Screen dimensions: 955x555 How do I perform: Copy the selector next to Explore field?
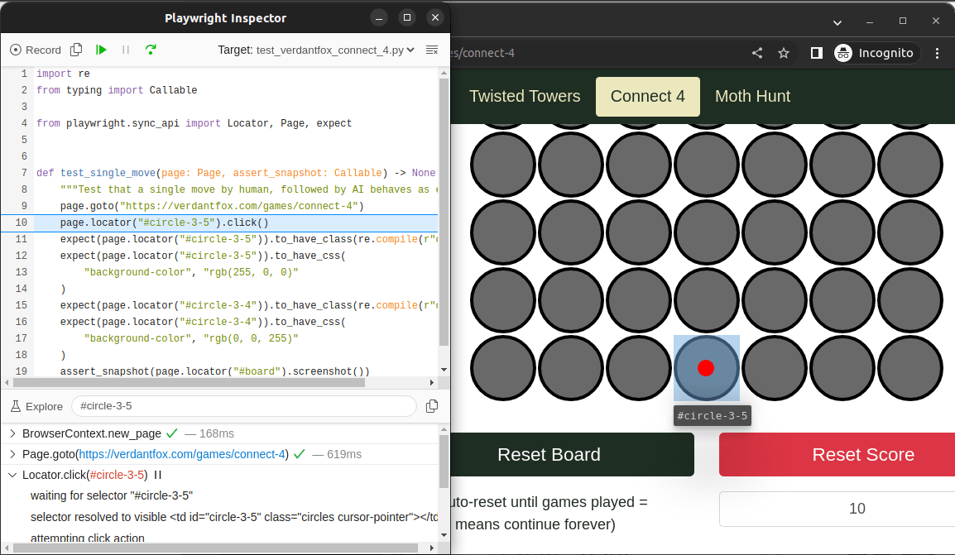(432, 406)
